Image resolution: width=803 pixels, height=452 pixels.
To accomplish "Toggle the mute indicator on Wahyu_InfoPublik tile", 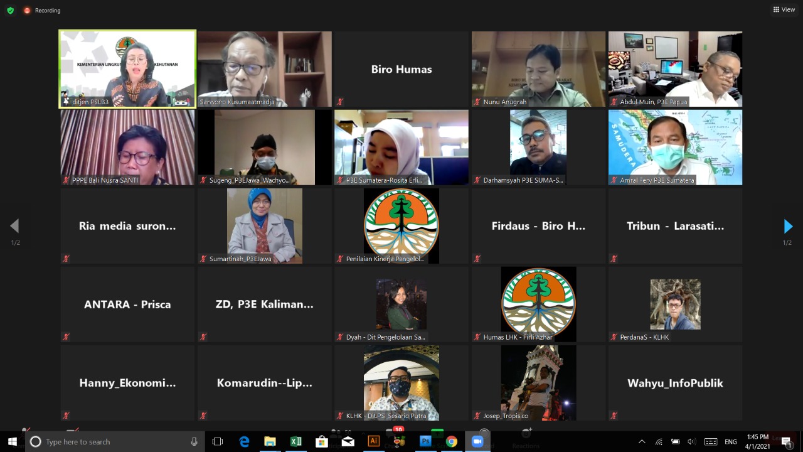I will (x=613, y=415).
